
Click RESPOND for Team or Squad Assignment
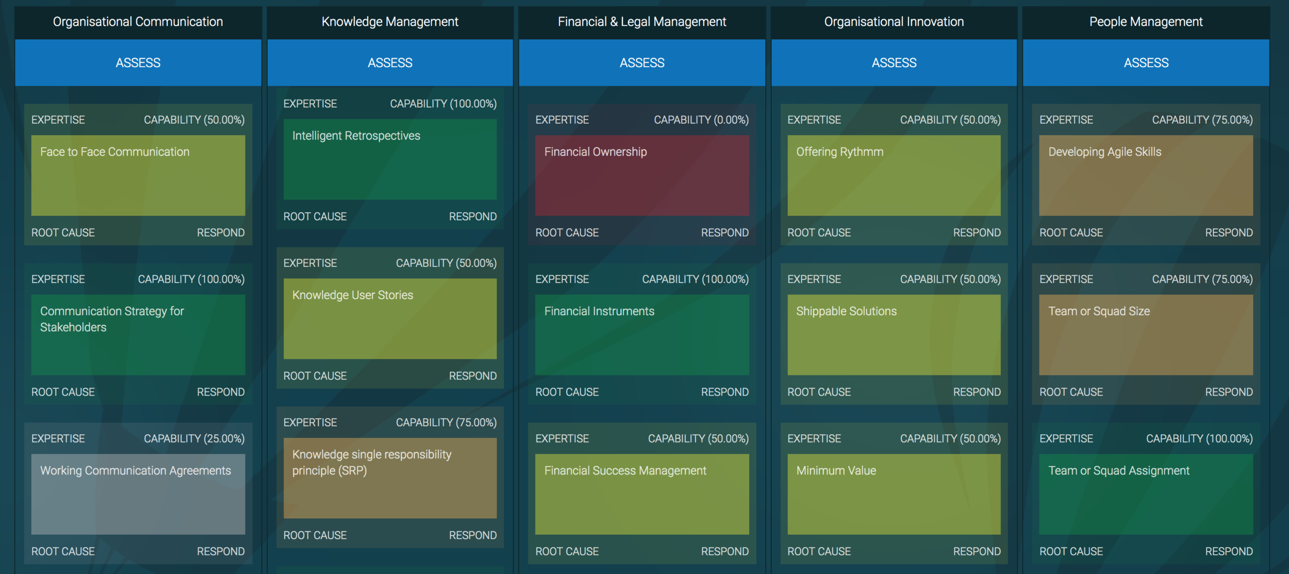(1229, 551)
